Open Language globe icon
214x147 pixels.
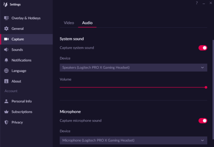pos(6,71)
